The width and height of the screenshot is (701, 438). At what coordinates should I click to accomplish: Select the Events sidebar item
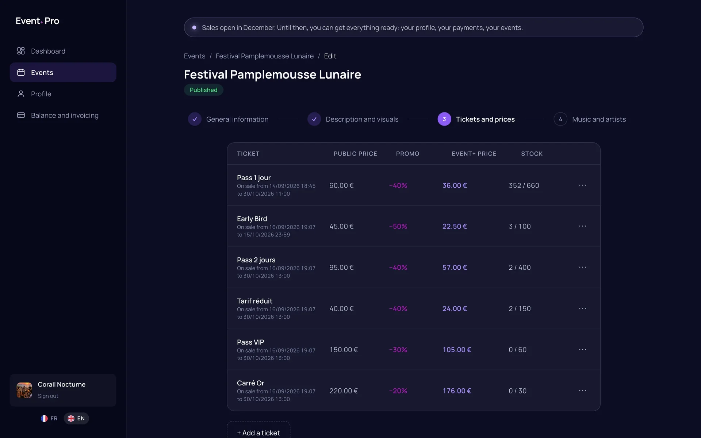63,72
